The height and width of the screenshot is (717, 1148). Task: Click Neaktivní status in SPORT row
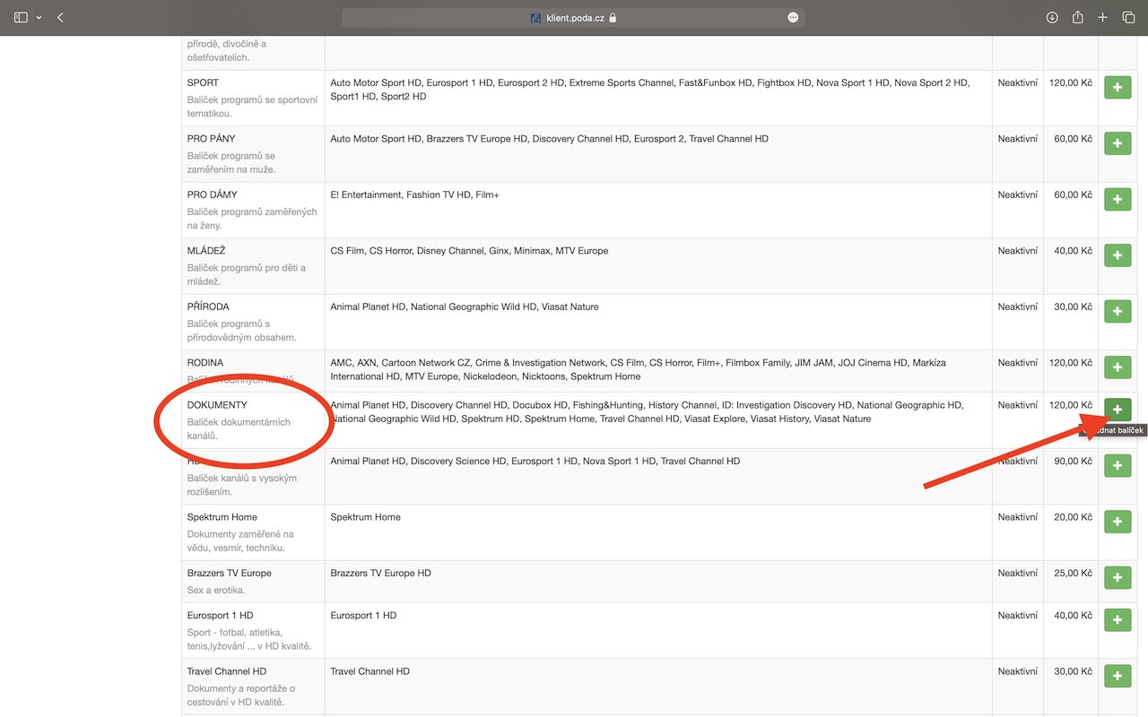coord(1017,82)
